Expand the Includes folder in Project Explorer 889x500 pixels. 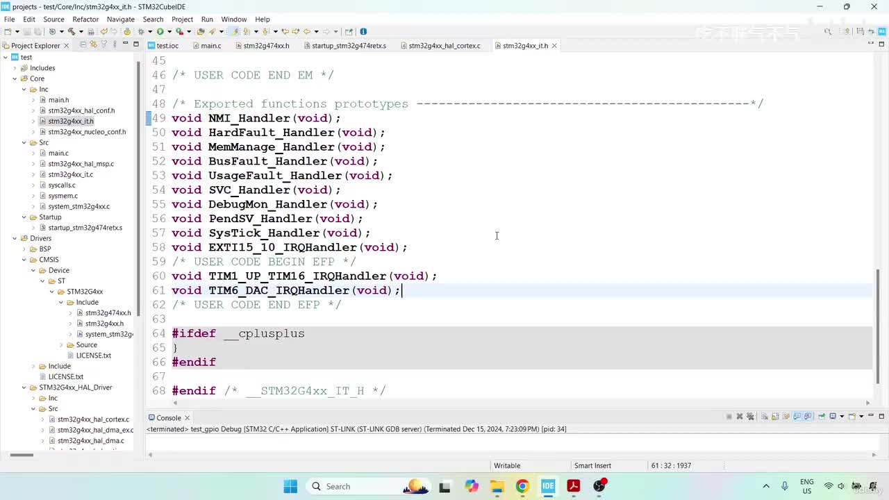15,68
